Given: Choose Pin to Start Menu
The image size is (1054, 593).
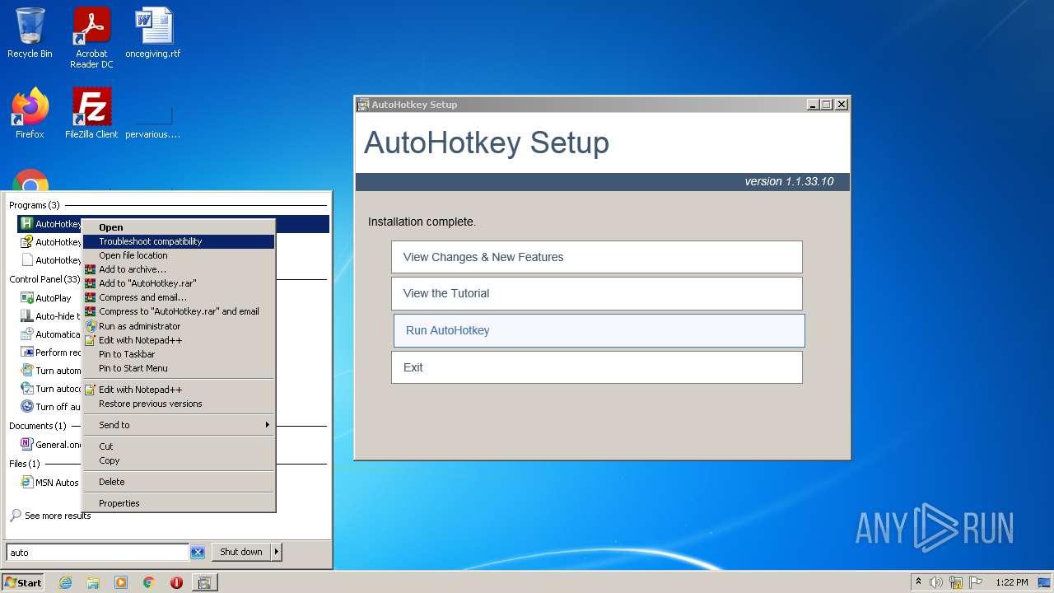Looking at the screenshot, I should click(179, 368).
